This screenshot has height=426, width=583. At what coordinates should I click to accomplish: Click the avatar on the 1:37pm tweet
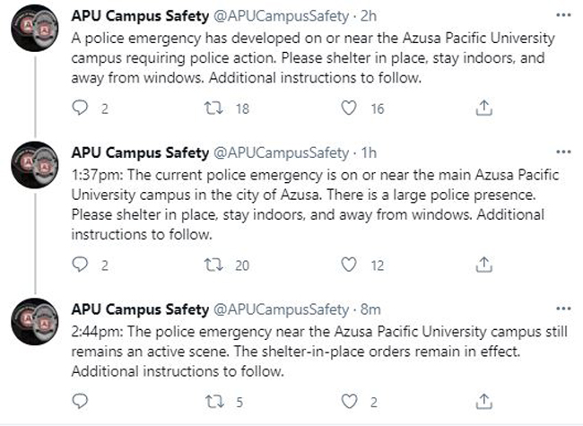point(35,165)
